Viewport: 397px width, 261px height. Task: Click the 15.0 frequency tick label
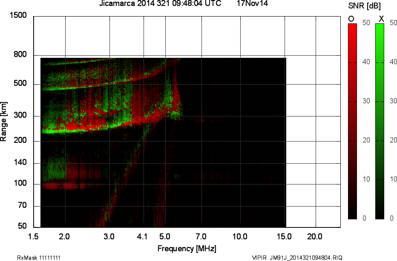[x=285, y=236]
